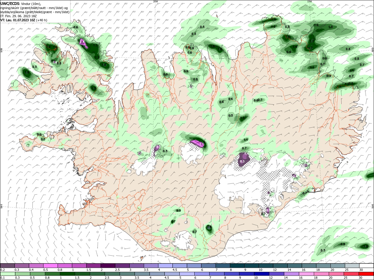
Task: Select the bright pink 0.5 snow scale swatch
Action: 51,266
